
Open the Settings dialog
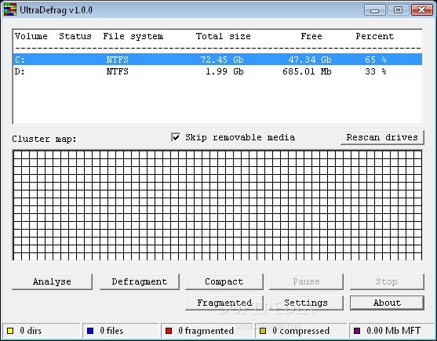click(x=306, y=303)
